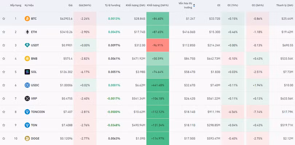Add SOL to favorites via star

(4, 72)
